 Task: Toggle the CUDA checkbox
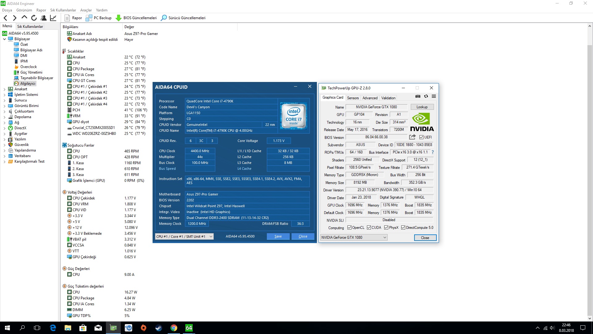coord(369,228)
